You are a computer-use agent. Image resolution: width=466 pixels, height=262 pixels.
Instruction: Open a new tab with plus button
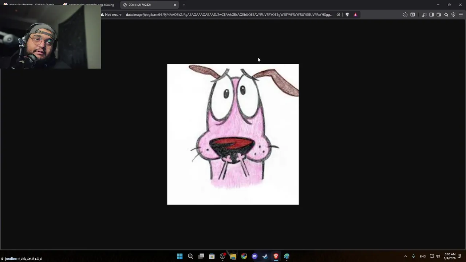point(184,5)
